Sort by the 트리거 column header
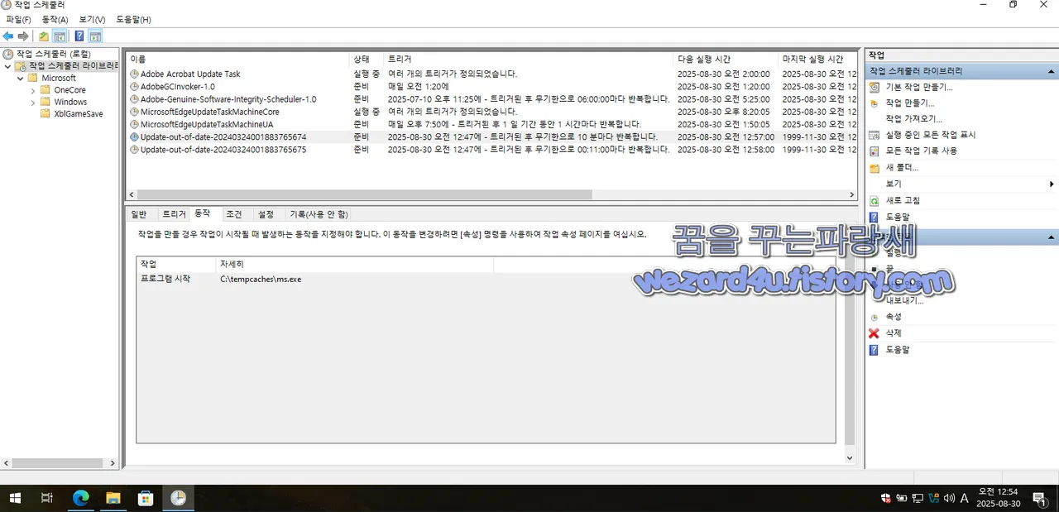Viewport: 1059px width, 512px height. [x=528, y=60]
